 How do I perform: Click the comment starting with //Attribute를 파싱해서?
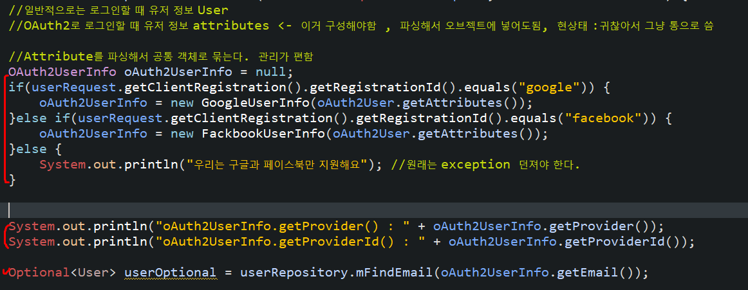pyautogui.click(x=161, y=57)
